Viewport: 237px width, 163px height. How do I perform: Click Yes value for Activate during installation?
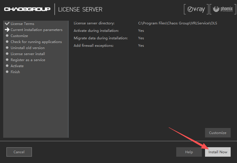point(141,31)
